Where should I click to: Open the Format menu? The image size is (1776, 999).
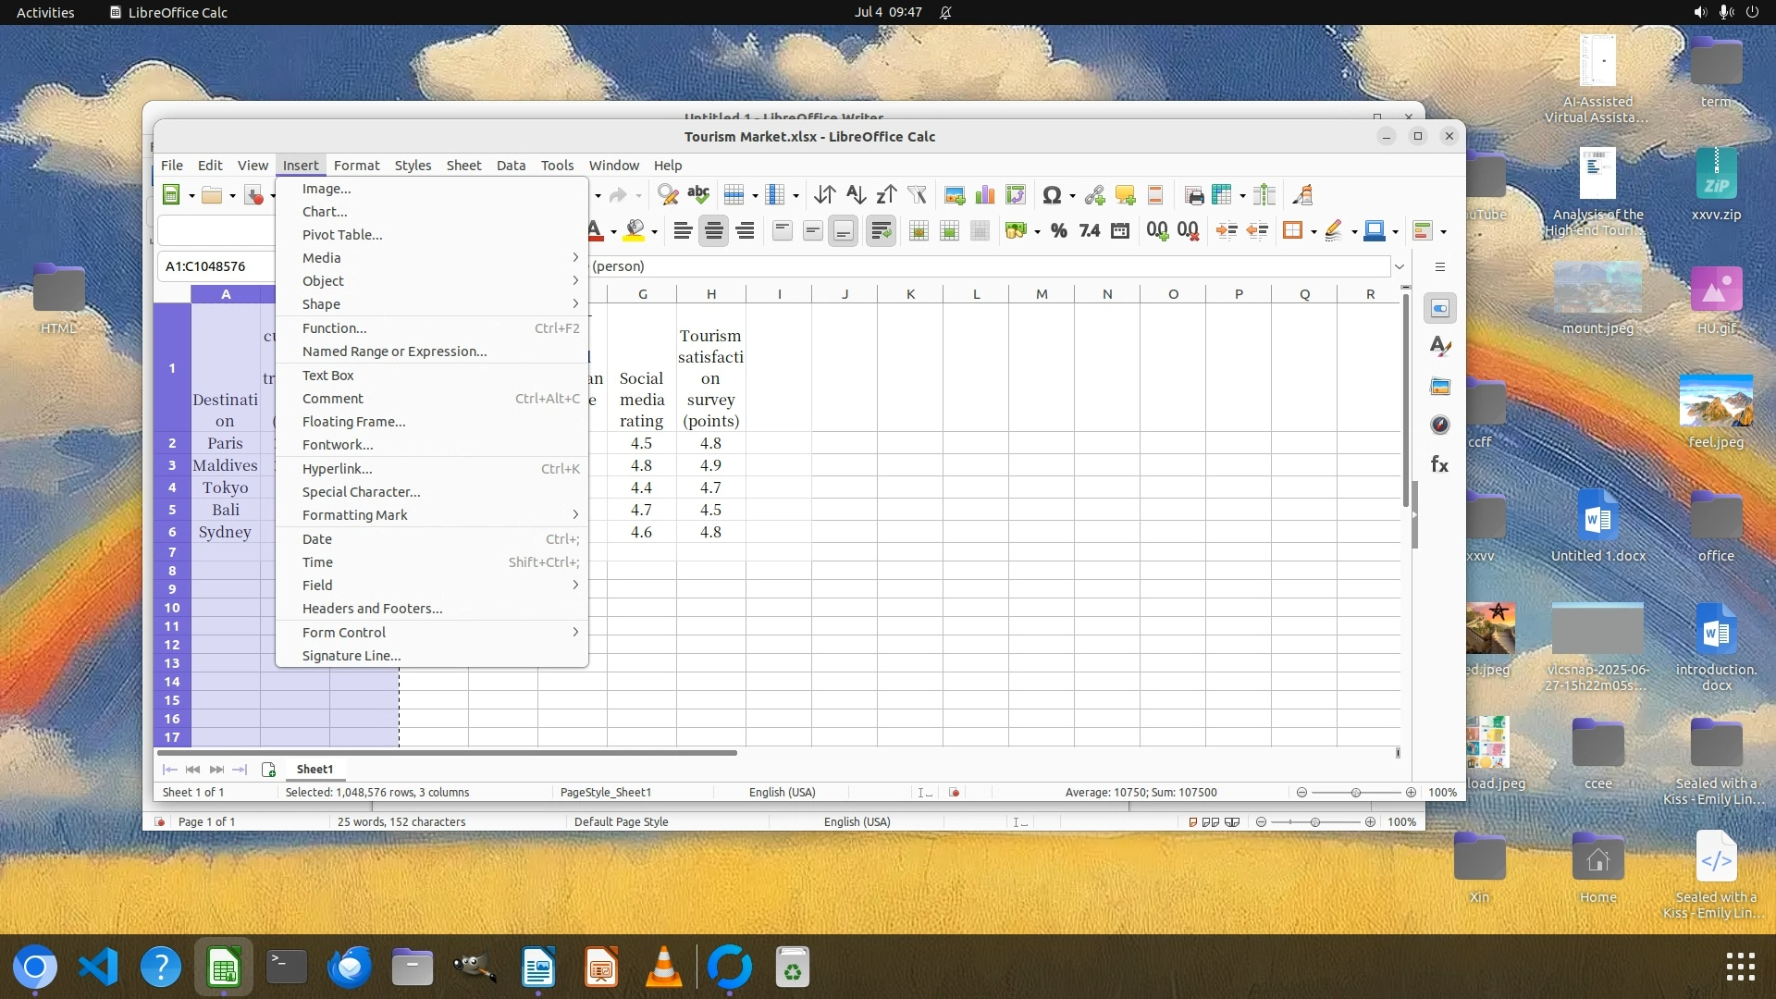click(x=356, y=166)
